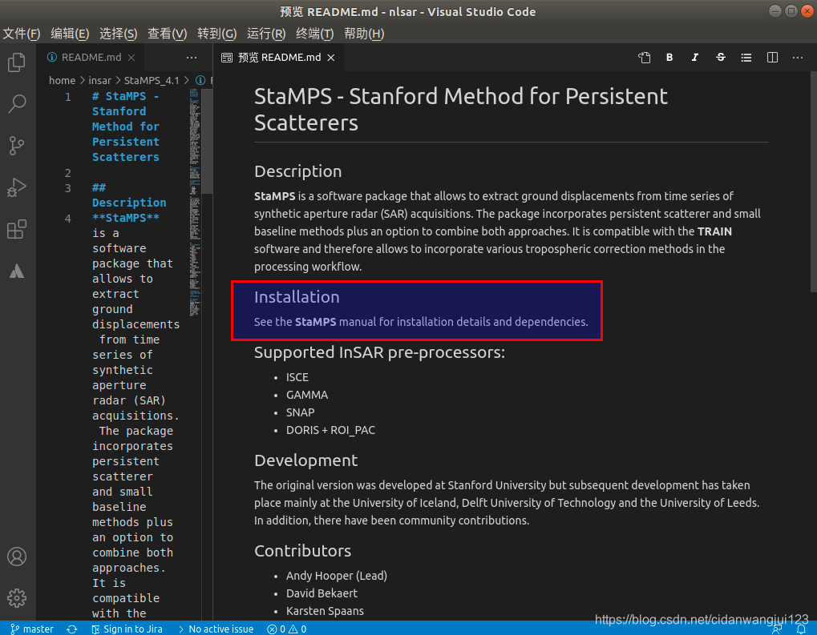Click the 'Contributors' heading in preview
The width and height of the screenshot is (817, 635).
click(x=303, y=551)
